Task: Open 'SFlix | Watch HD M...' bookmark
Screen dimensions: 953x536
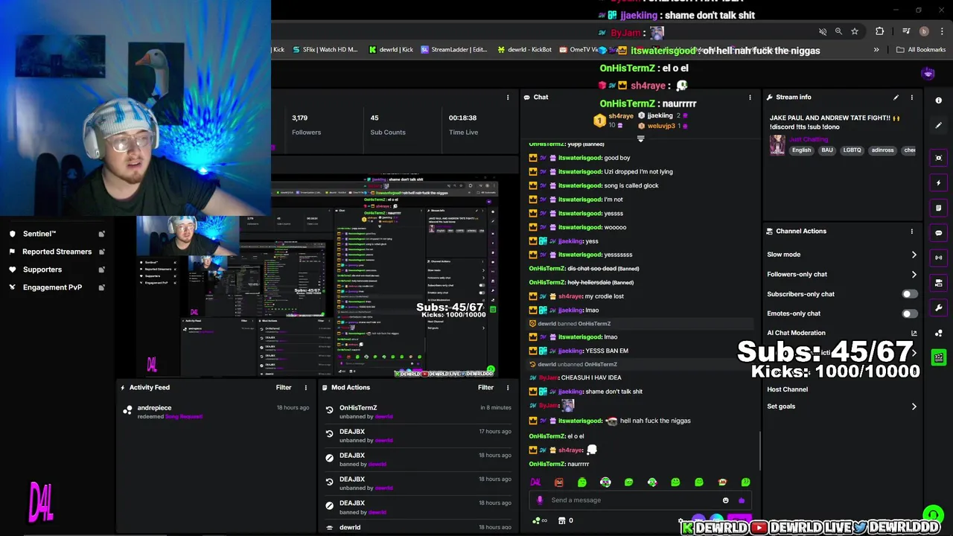Action: [325, 50]
